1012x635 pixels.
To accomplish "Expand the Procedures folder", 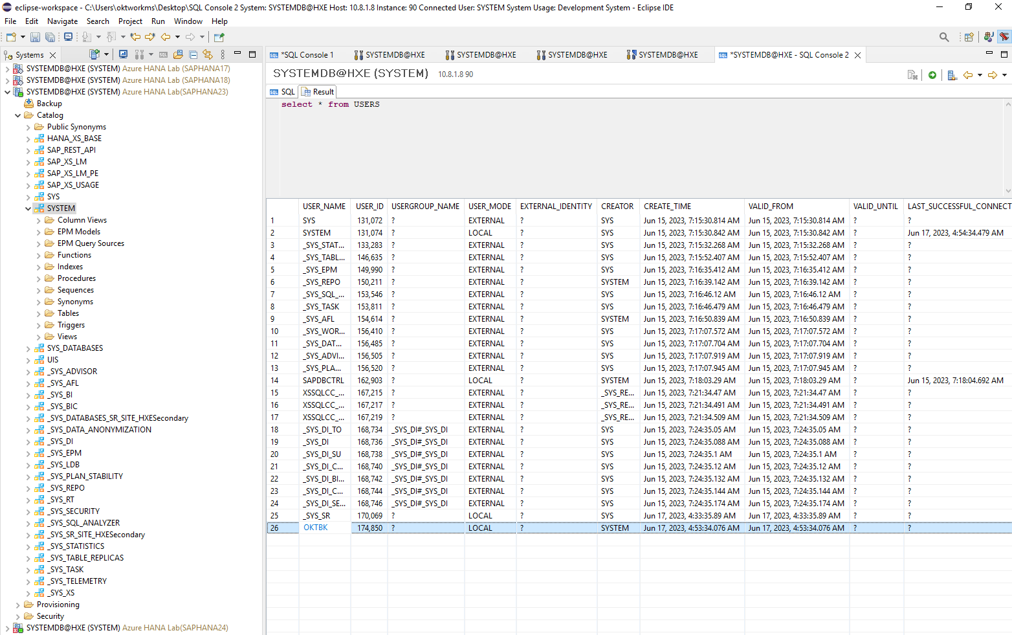I will (x=38, y=278).
